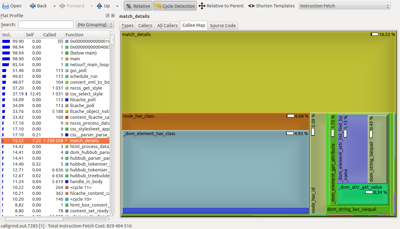Click the Forward navigation button
The height and width of the screenshot is (229, 400).
(72, 6)
